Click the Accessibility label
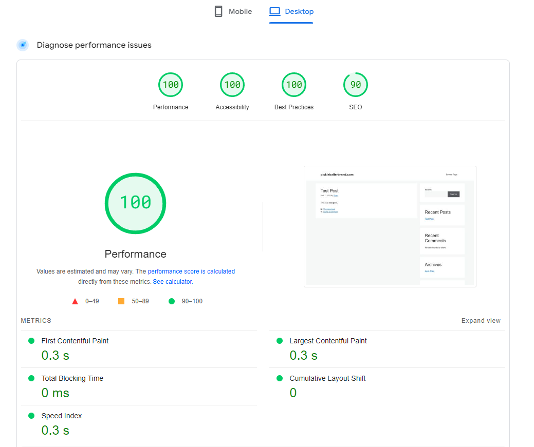This screenshot has height=447, width=534. click(x=232, y=107)
